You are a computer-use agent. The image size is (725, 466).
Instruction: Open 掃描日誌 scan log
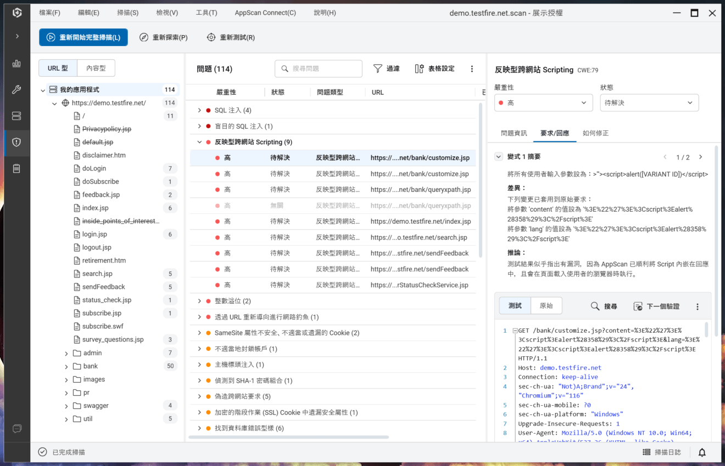662,452
